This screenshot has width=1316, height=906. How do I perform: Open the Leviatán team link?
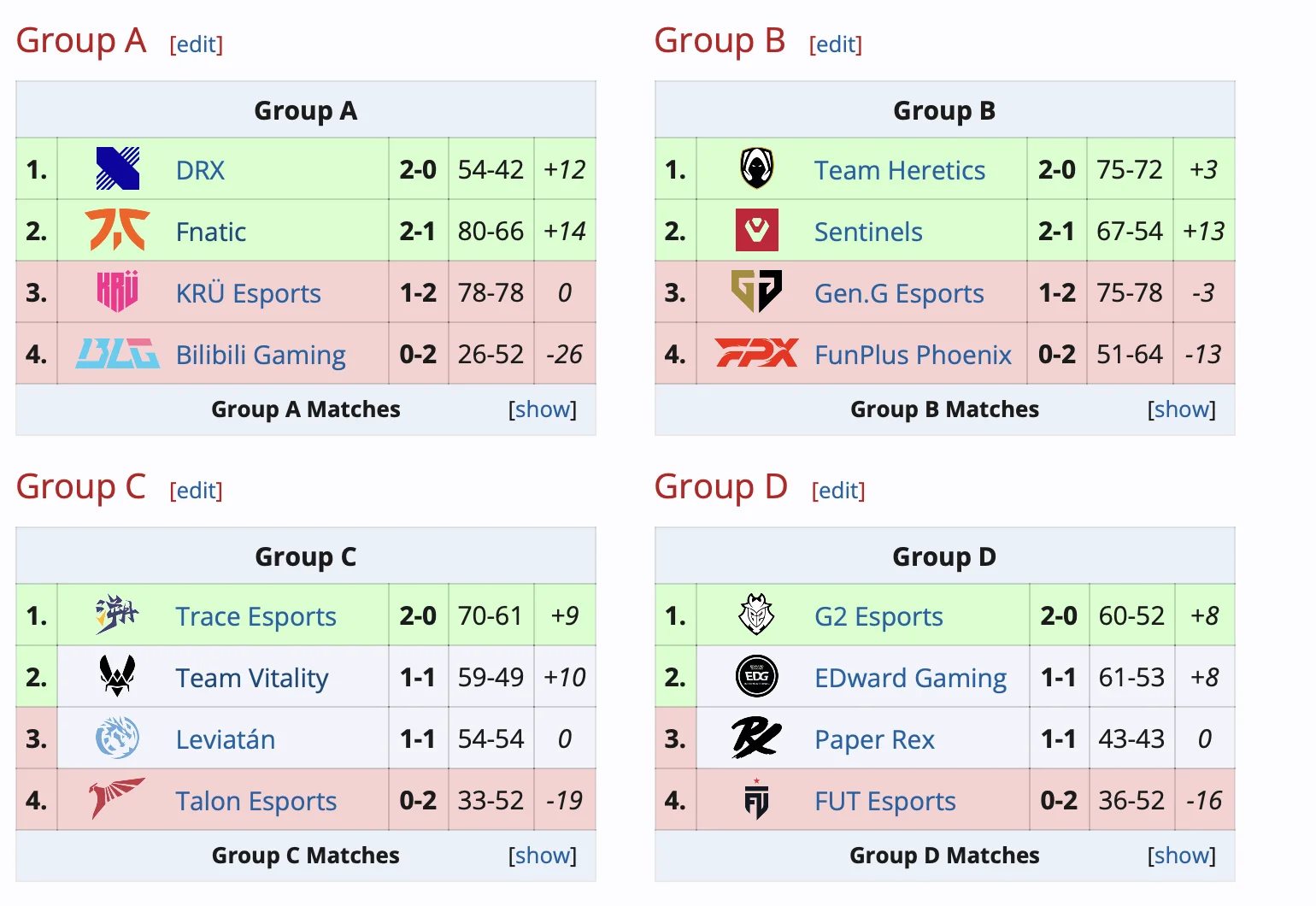[225, 739]
